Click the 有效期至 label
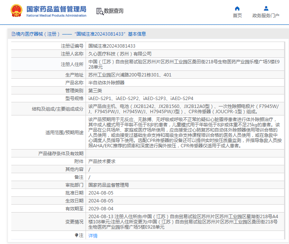 pyautogui.click(x=74, y=209)
